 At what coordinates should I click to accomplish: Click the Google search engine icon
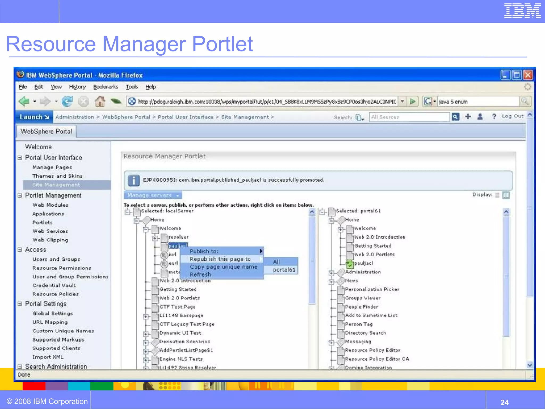coord(428,101)
